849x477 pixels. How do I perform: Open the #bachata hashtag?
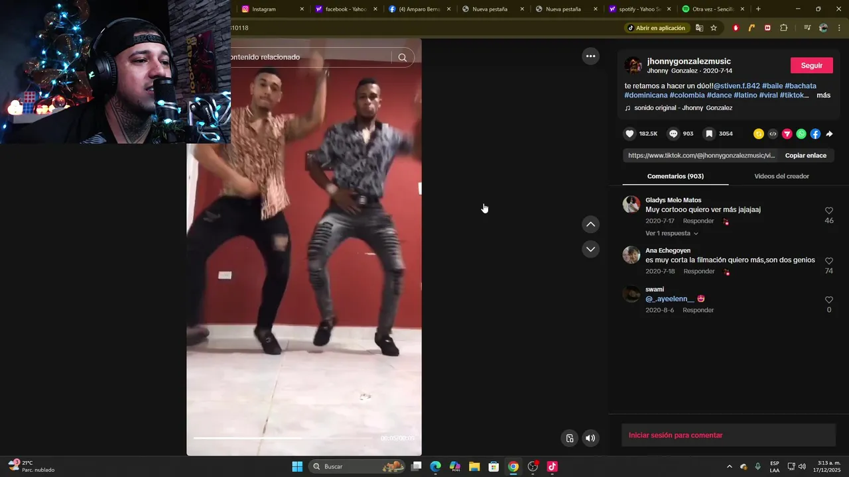pyautogui.click(x=801, y=86)
